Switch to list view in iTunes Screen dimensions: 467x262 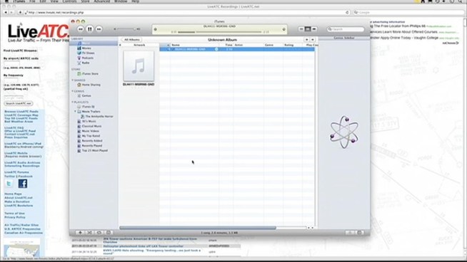pyautogui.click(x=301, y=29)
